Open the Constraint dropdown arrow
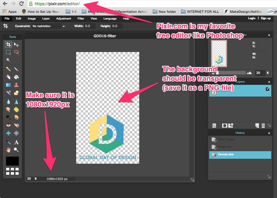277x198 pixels. [x=64, y=26]
